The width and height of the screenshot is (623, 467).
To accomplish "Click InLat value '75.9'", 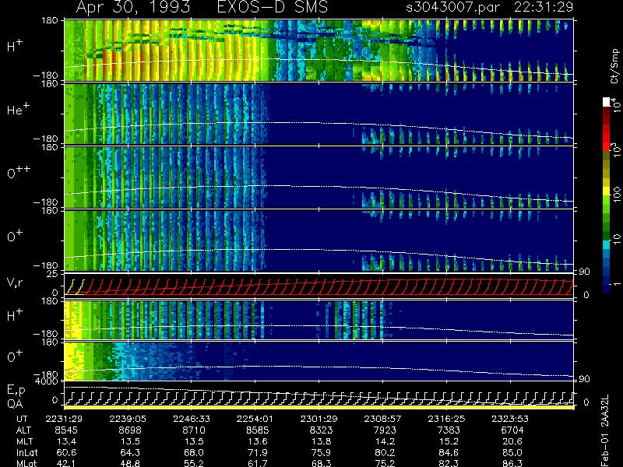I will (321, 452).
